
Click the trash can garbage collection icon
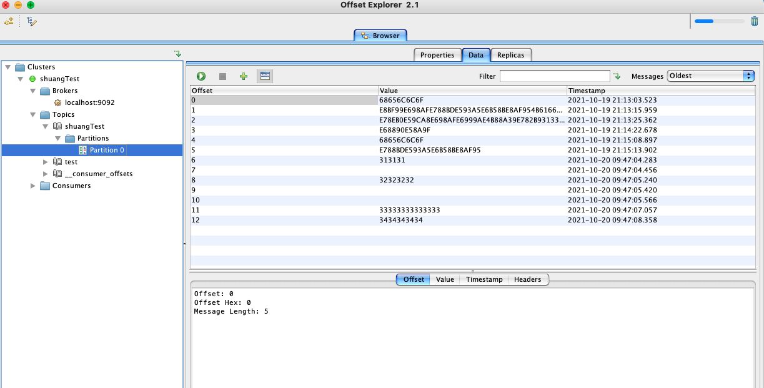tap(755, 21)
